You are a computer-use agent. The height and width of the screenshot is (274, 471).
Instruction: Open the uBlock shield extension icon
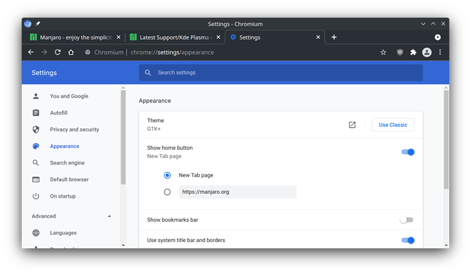point(399,52)
